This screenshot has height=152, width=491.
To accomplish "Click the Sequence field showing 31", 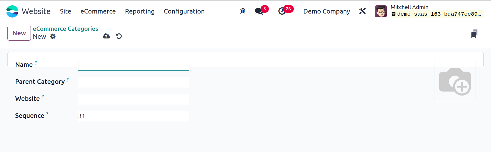I will click(x=133, y=116).
